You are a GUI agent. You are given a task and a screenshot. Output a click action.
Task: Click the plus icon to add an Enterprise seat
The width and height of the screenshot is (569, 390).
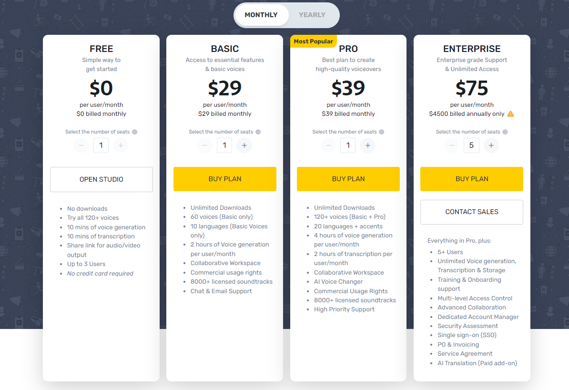click(x=491, y=145)
